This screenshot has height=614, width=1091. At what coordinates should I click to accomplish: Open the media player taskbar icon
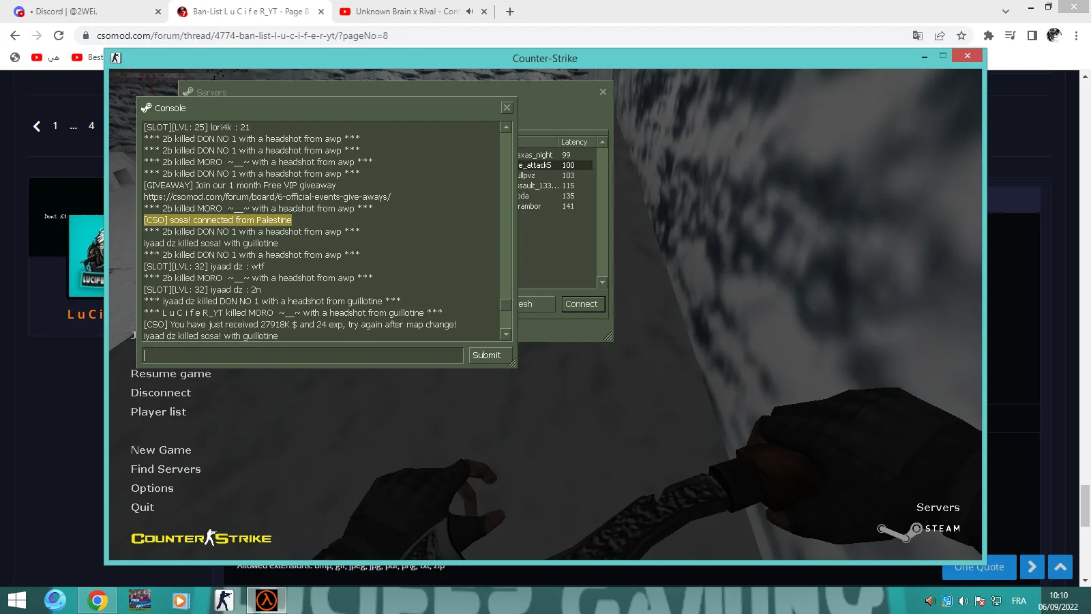[181, 600]
